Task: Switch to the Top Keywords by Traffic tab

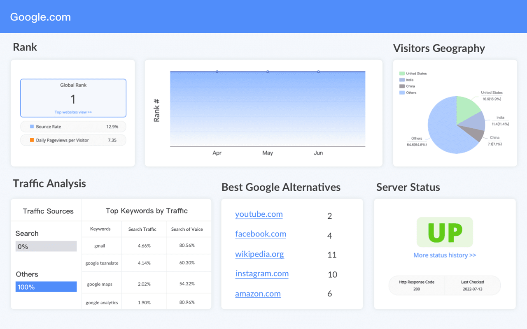Action: [147, 210]
